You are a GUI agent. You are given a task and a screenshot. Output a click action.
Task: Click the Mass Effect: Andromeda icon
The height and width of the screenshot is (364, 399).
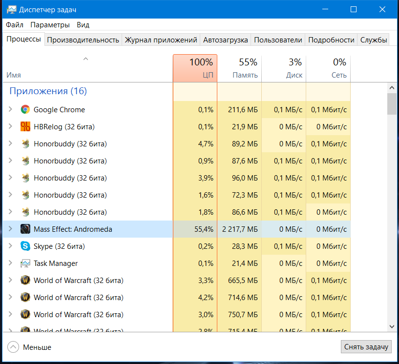coord(25,229)
